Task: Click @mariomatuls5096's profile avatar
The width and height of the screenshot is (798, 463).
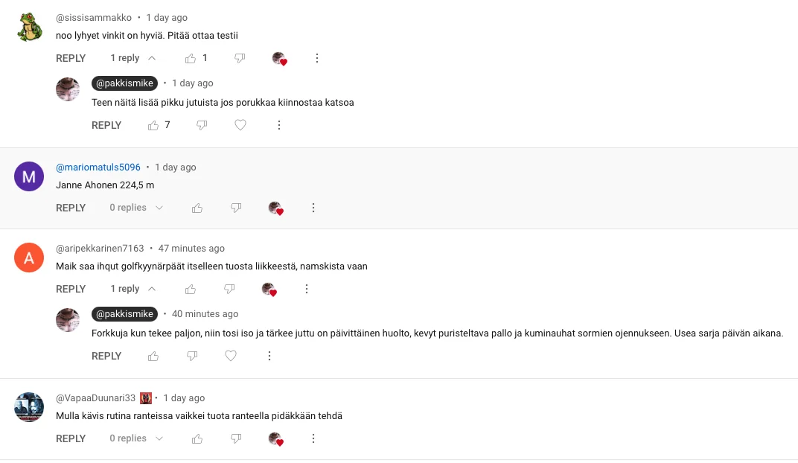Action: (29, 176)
